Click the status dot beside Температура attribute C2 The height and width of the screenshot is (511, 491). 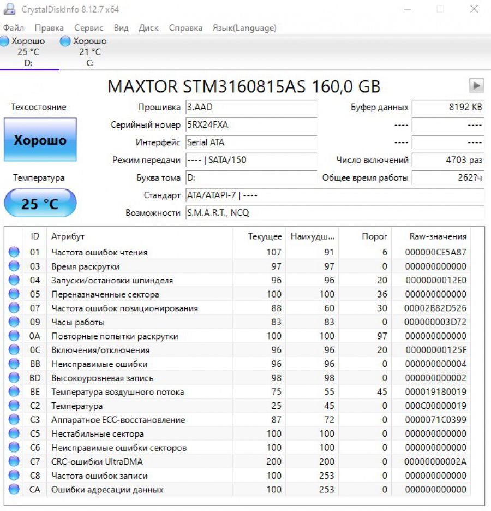pyautogui.click(x=14, y=406)
